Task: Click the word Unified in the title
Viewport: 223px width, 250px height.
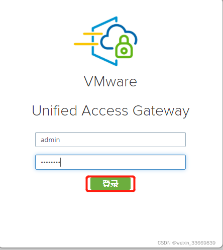Action: tap(54, 110)
